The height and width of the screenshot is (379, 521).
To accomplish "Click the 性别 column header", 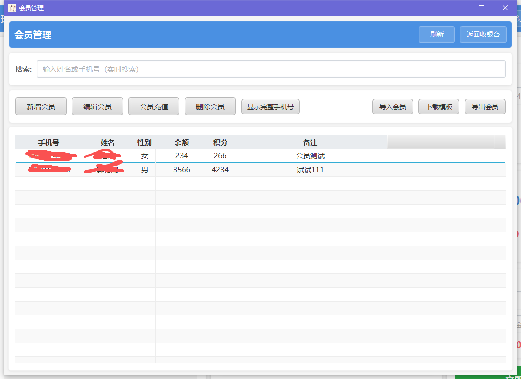I will pyautogui.click(x=144, y=143).
